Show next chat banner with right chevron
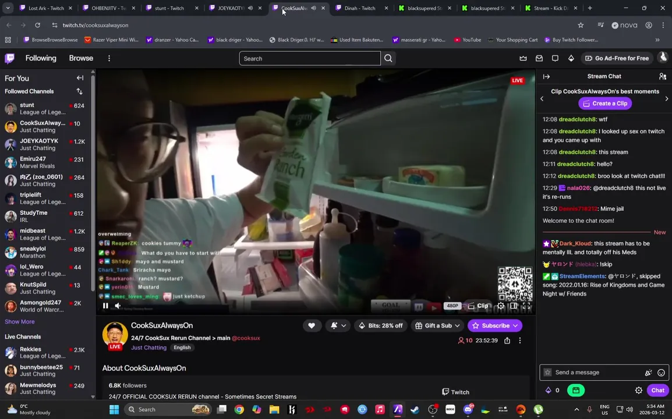 pos(666,99)
